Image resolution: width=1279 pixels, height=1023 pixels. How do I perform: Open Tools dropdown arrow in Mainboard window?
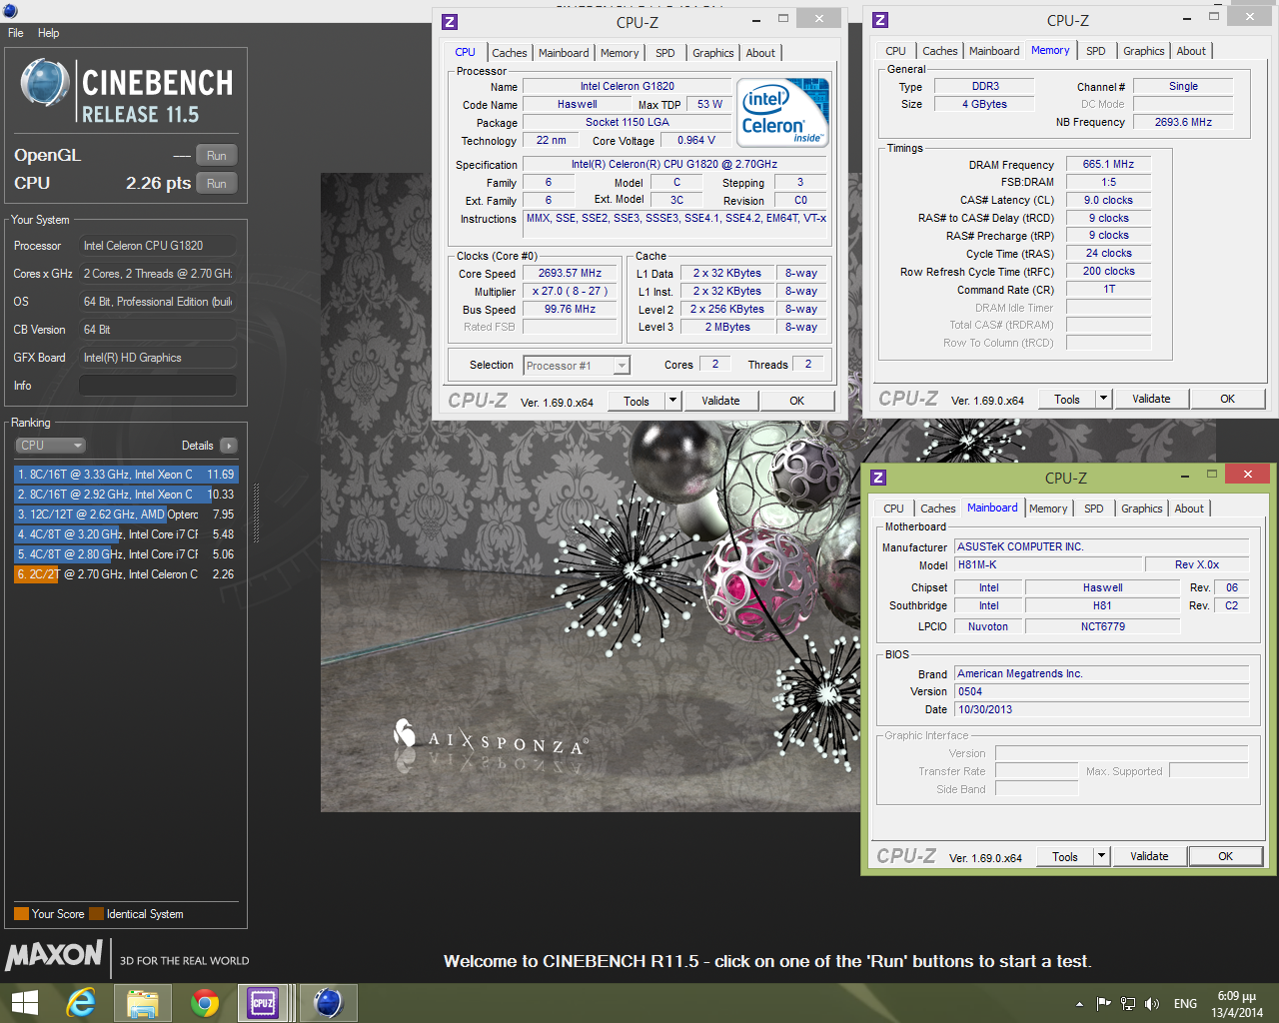pyautogui.click(x=1102, y=856)
